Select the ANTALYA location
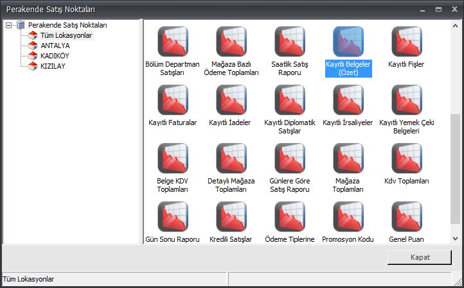The image size is (464, 288). point(55,46)
